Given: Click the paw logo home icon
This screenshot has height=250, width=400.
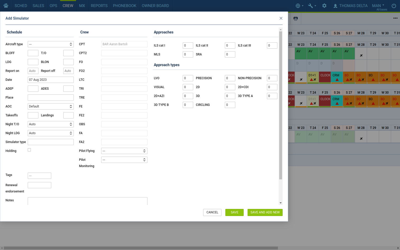Looking at the screenshot, I should 6,5.
